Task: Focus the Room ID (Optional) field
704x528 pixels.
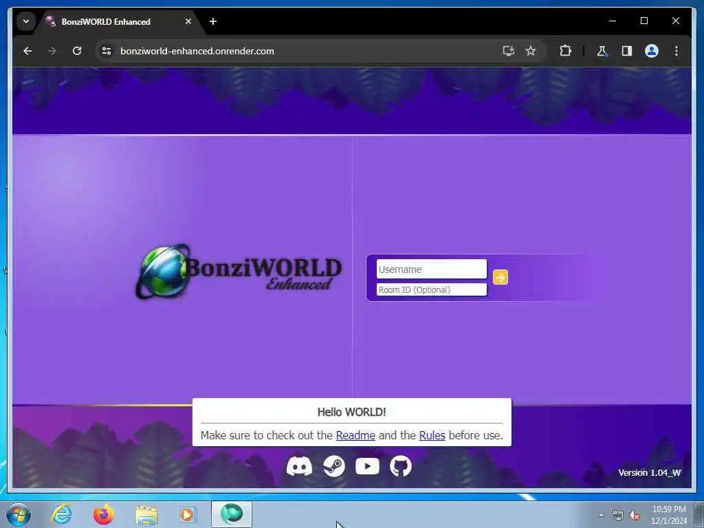Action: tap(432, 289)
